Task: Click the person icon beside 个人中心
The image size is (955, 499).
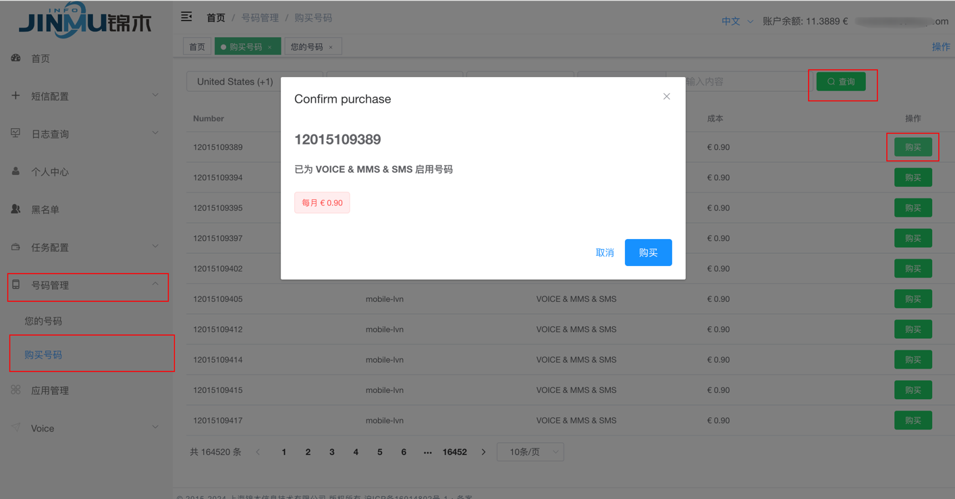Action: (x=16, y=172)
